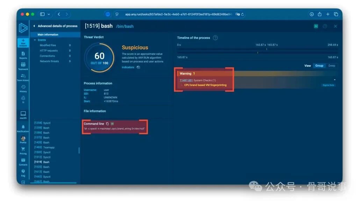Open History in left sidebar
The image size is (358, 201).
pyautogui.click(x=23, y=89)
